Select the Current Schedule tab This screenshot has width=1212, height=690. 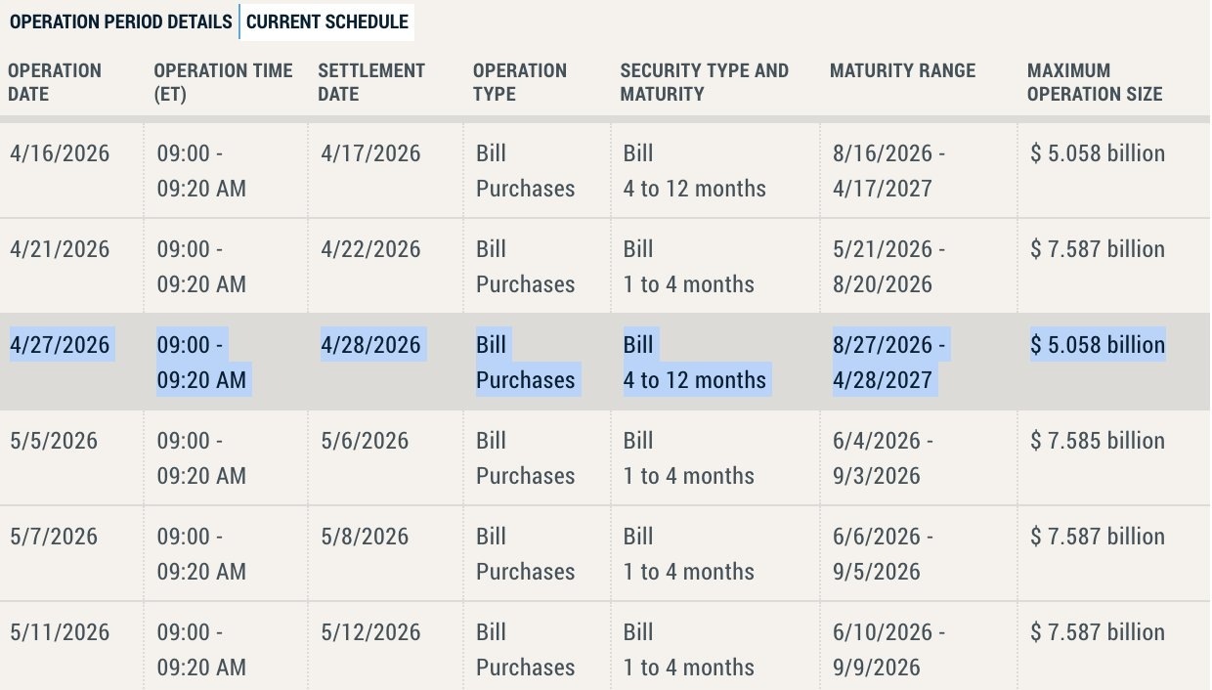coord(327,22)
